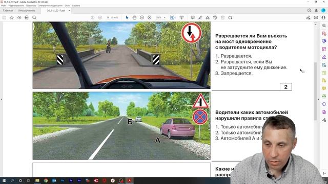Switch to the Инструменты tab

(x=27, y=10)
